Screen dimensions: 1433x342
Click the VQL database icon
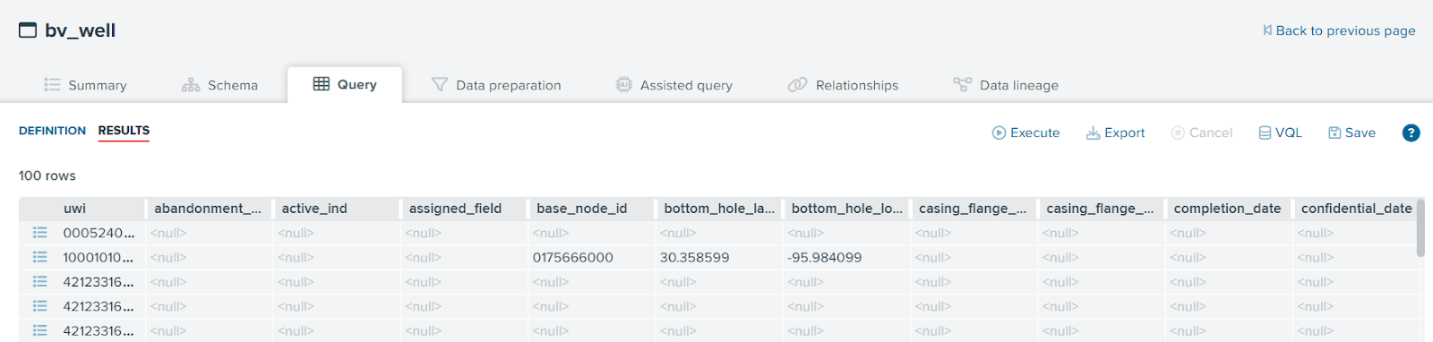(x=1265, y=133)
